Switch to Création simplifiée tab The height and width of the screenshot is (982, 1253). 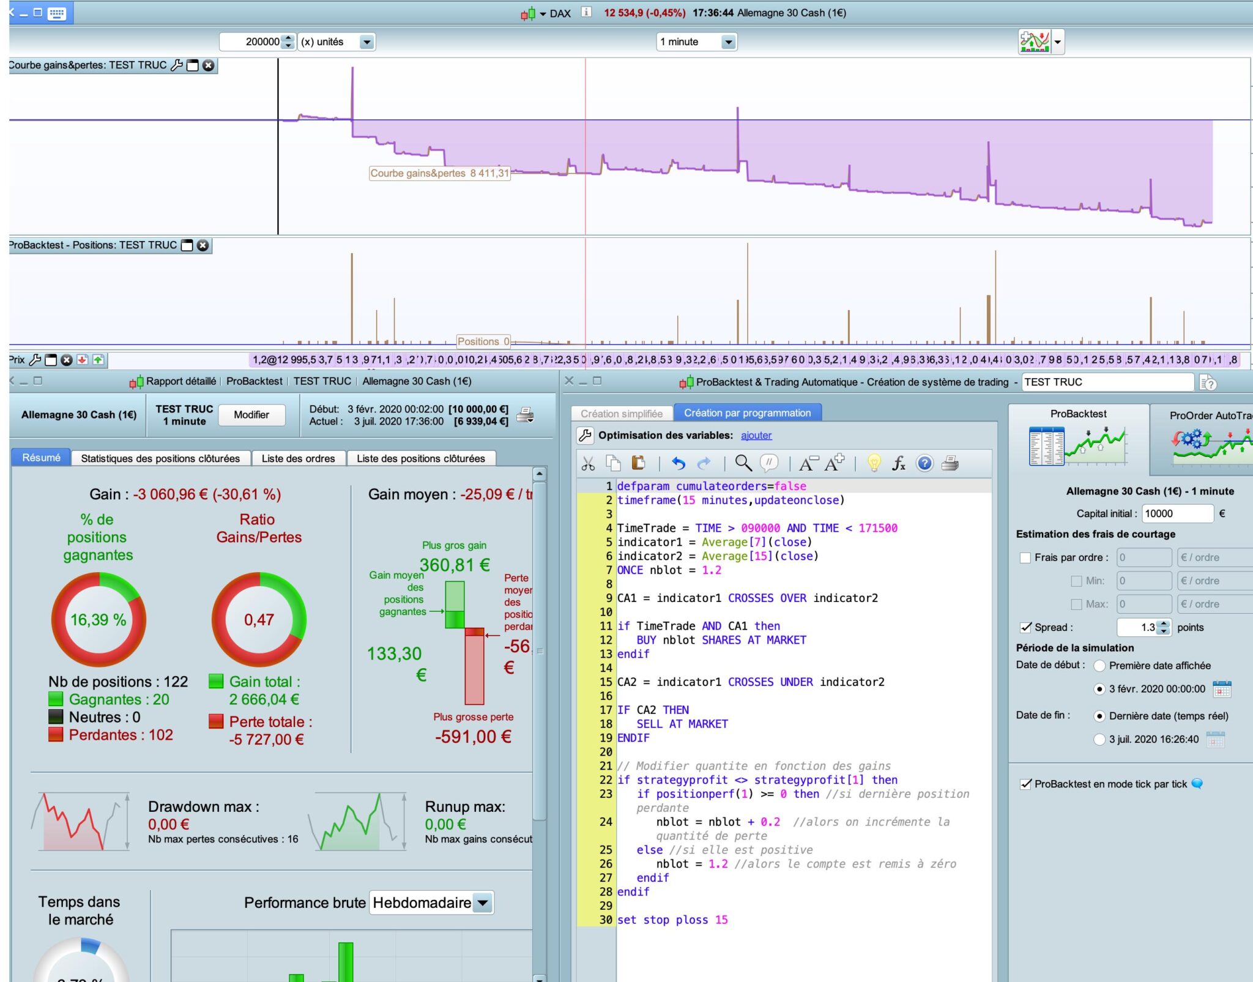click(622, 414)
